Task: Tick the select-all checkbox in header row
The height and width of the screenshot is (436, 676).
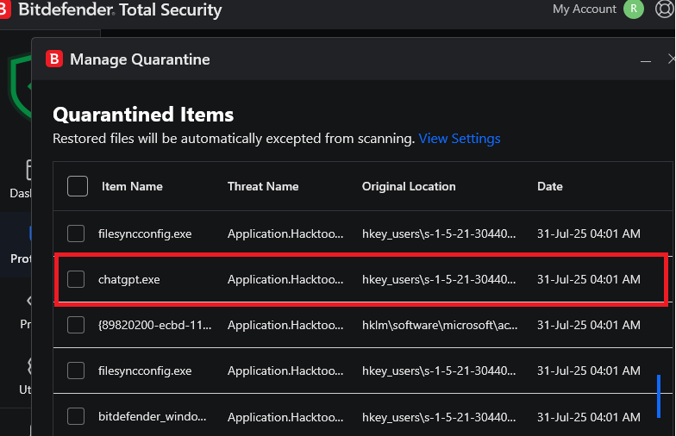Action: [78, 186]
